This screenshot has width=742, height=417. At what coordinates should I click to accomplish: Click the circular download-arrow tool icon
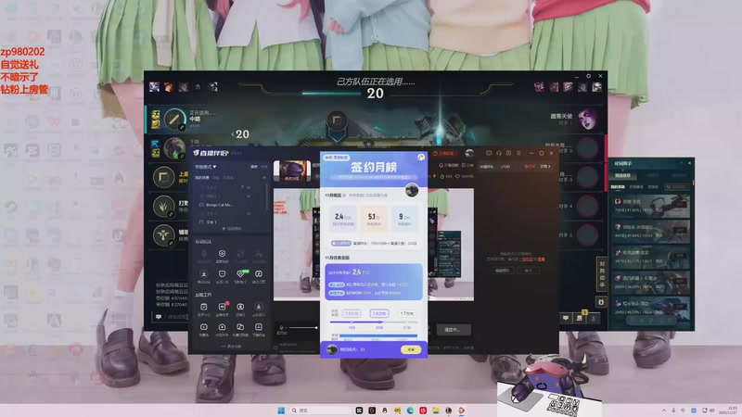click(x=203, y=273)
